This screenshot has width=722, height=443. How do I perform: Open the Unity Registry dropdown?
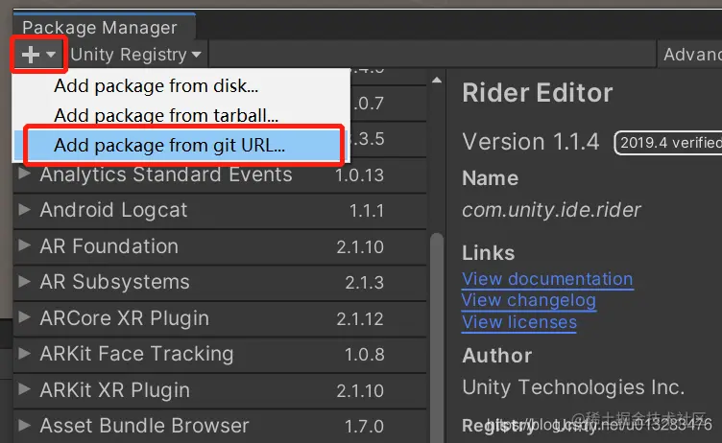pyautogui.click(x=135, y=55)
